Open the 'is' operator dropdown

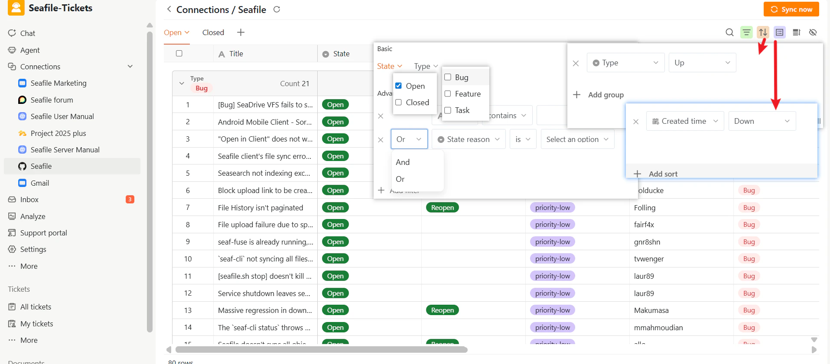tap(523, 139)
